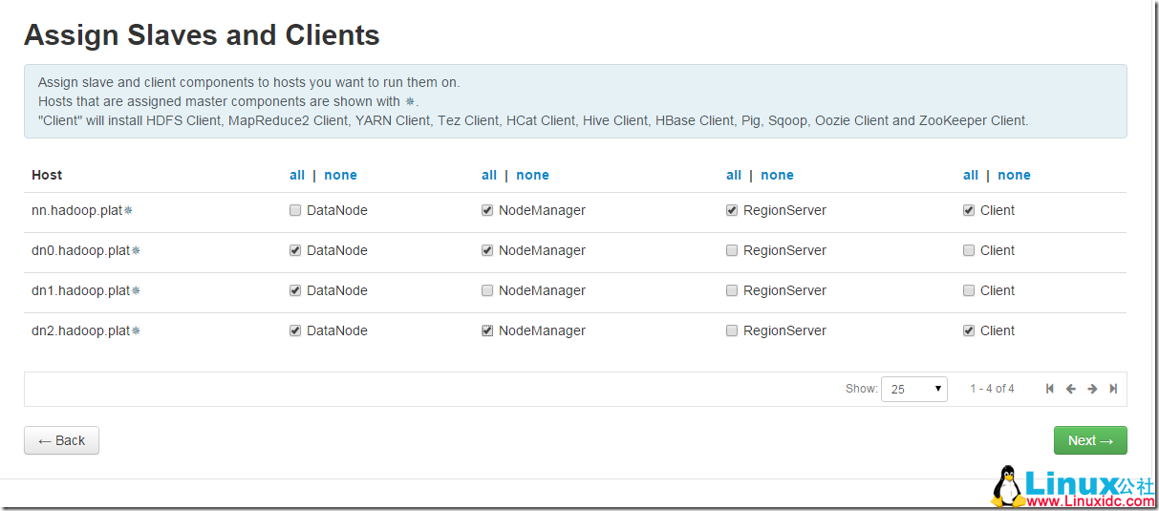Click master-component asterisk beside dn1.hadoop.plat
Image resolution: width=1159 pixels, height=511 pixels.
(136, 290)
